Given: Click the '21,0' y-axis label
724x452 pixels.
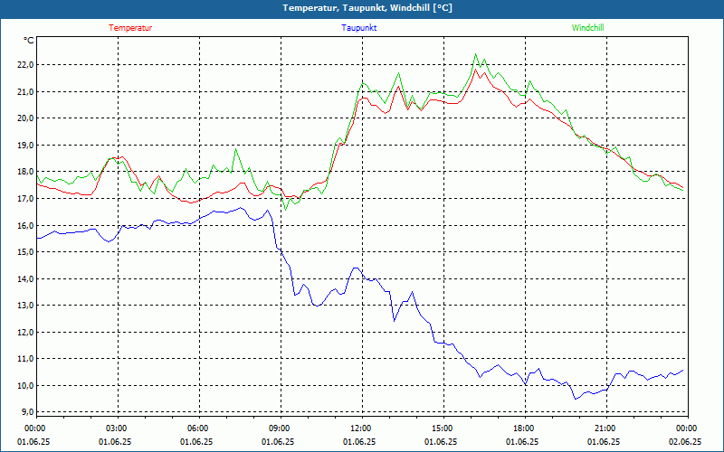Looking at the screenshot, I should pyautogui.click(x=25, y=92).
